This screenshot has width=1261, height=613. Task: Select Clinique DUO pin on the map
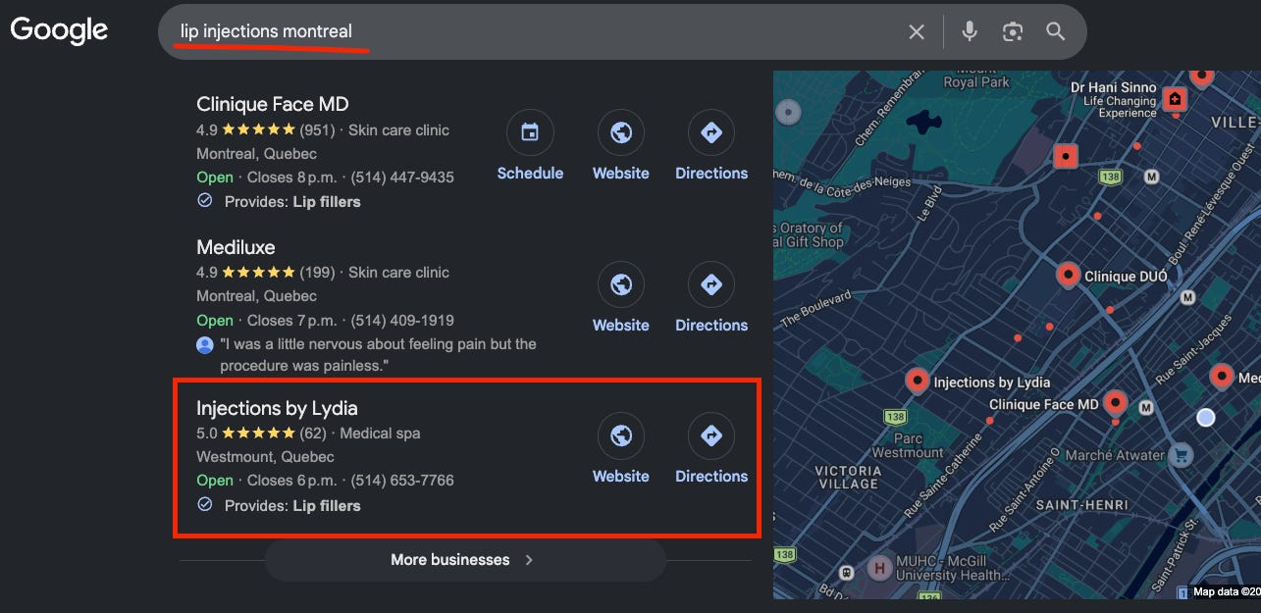(1069, 275)
